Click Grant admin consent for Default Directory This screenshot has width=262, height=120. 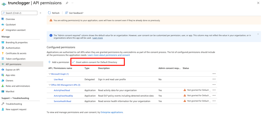point(95,62)
